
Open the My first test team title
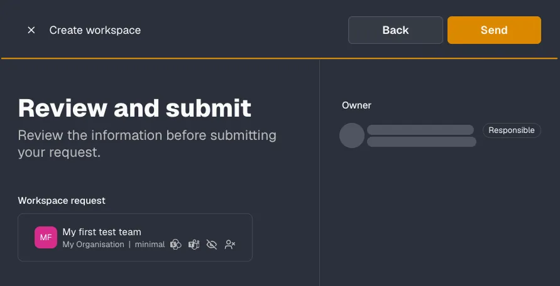click(x=102, y=232)
